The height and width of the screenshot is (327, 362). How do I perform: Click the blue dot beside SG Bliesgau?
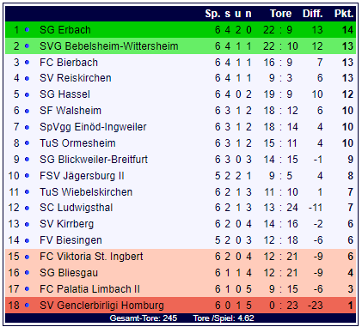click(27, 273)
